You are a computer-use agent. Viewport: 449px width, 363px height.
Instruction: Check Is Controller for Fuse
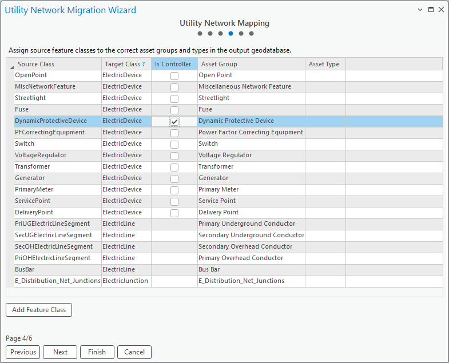(x=174, y=110)
